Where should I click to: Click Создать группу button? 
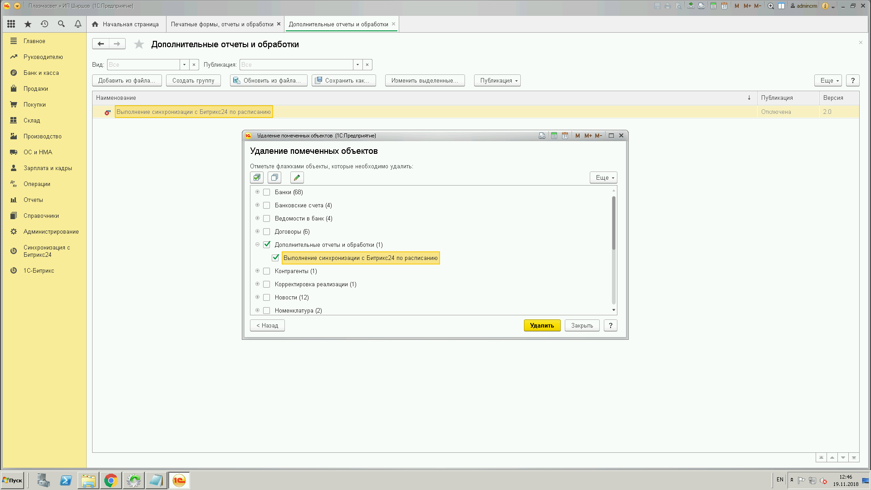(193, 80)
